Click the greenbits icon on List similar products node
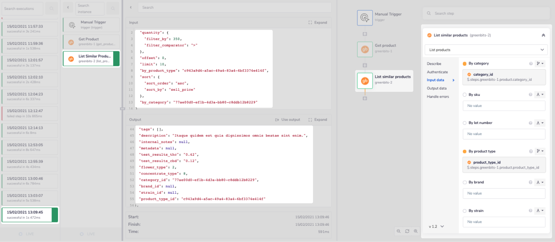Viewport: 555px width, 242px height. [x=364, y=81]
